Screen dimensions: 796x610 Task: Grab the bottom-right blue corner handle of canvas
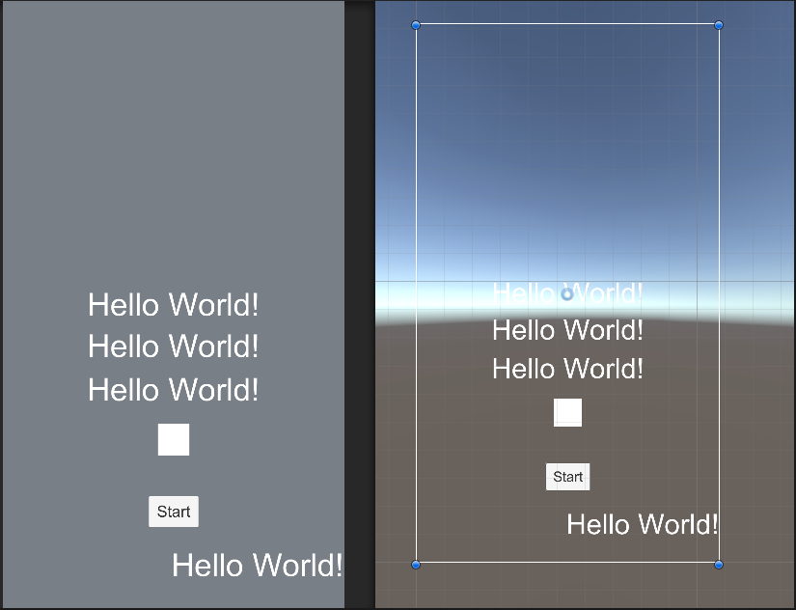coord(718,565)
